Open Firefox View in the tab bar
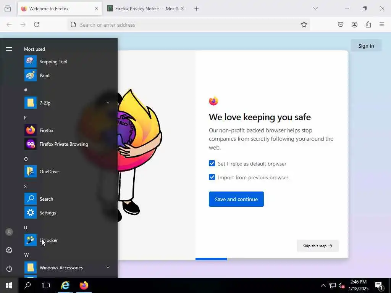 (8, 8)
